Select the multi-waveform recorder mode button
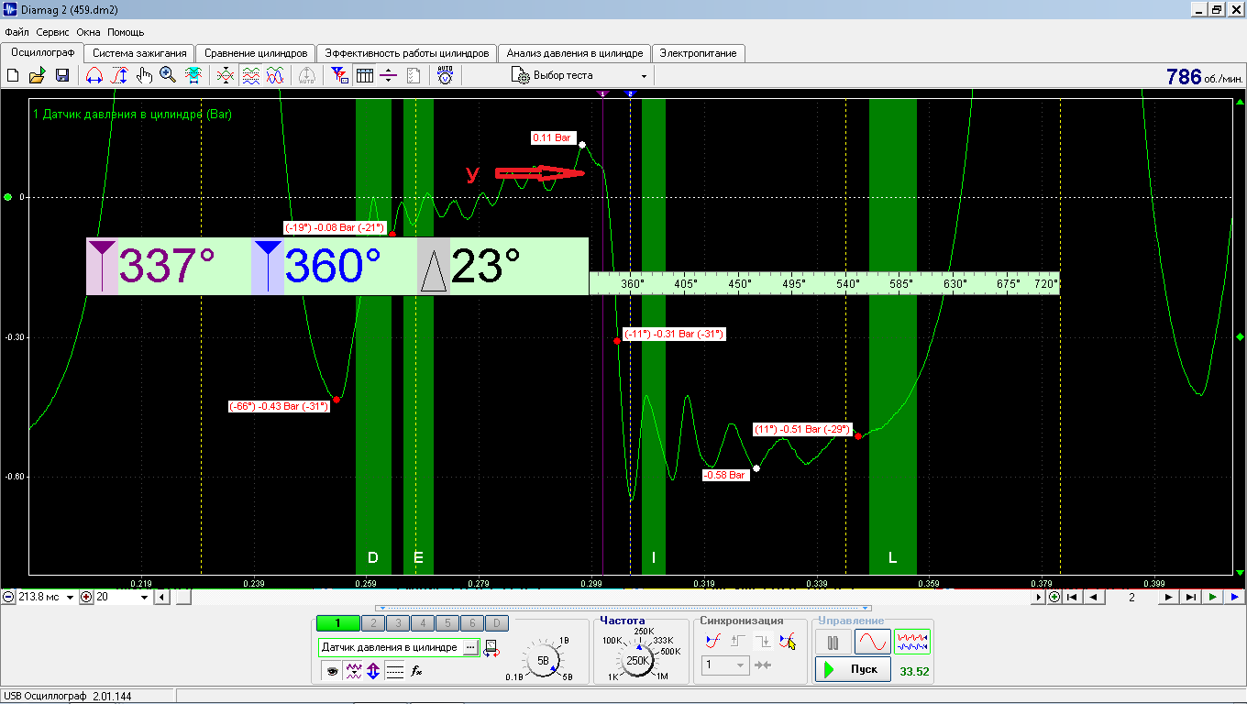 [912, 643]
